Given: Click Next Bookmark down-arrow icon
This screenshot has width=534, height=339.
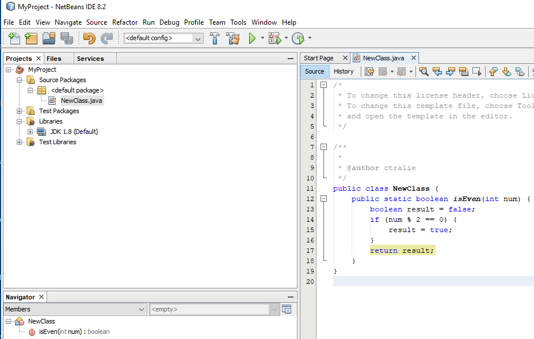Looking at the screenshot, I should point(507,71).
